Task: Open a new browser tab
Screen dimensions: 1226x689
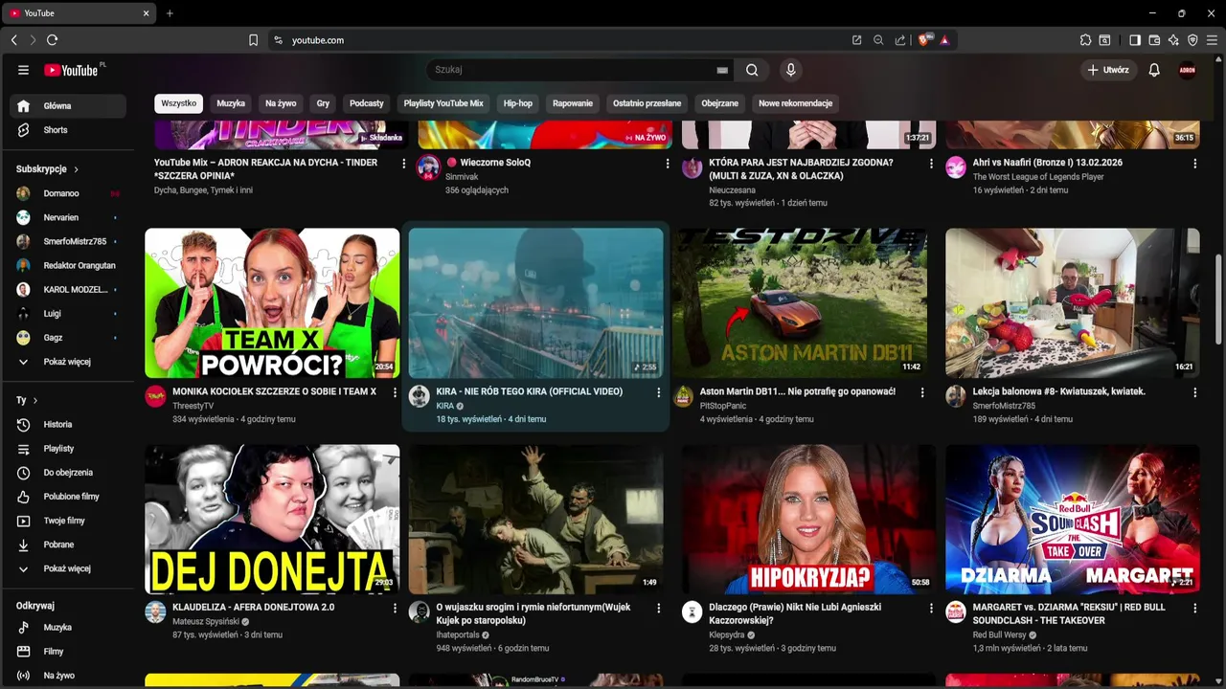Action: pyautogui.click(x=170, y=13)
